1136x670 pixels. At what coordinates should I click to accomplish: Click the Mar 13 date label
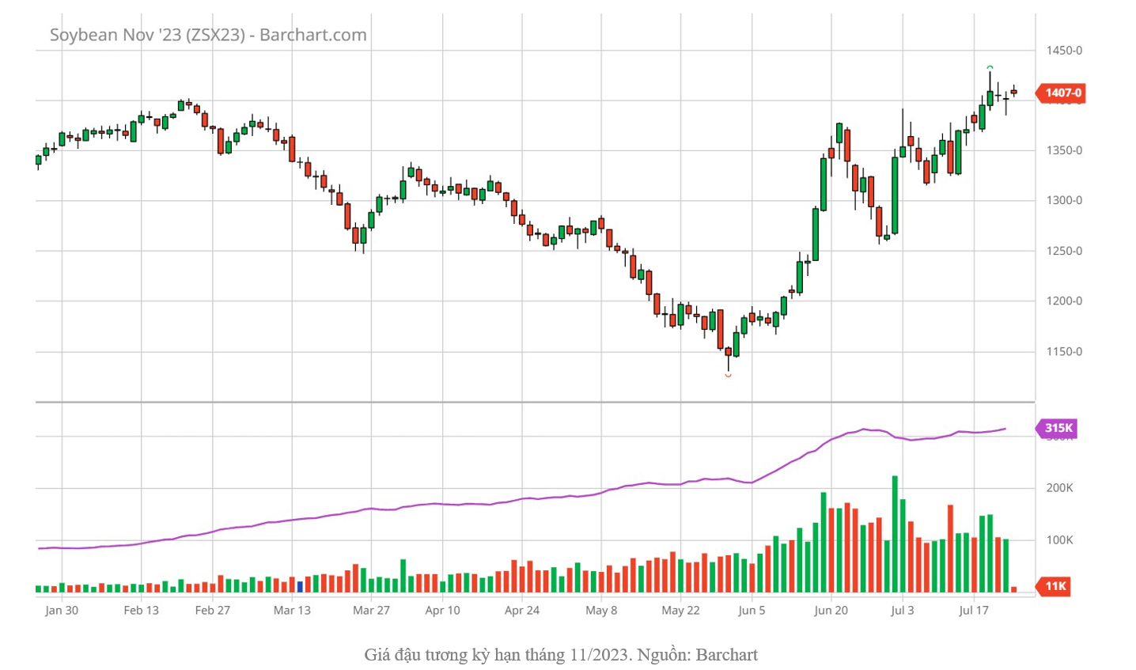292,610
